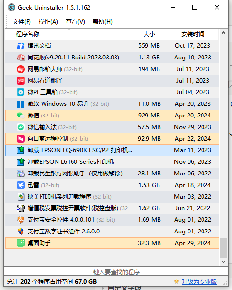Select 卸载民生银行网银助手 entry name
This screenshot has width=232, height=290.
(75, 174)
